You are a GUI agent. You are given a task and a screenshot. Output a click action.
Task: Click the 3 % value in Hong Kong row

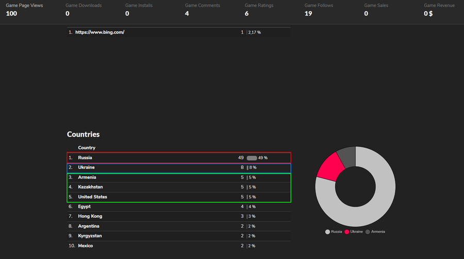click(x=252, y=216)
